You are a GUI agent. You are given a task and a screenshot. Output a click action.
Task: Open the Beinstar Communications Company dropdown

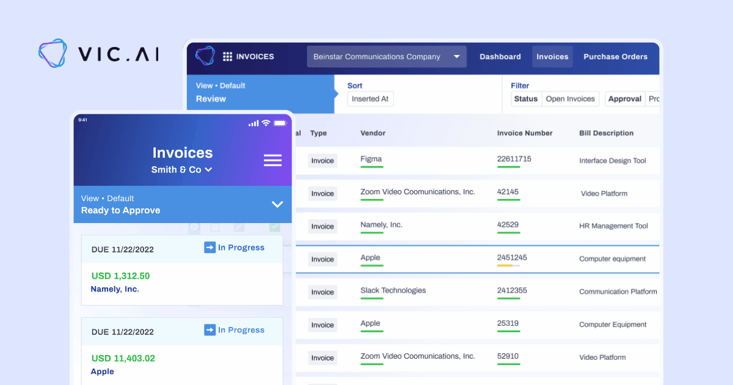coord(387,57)
